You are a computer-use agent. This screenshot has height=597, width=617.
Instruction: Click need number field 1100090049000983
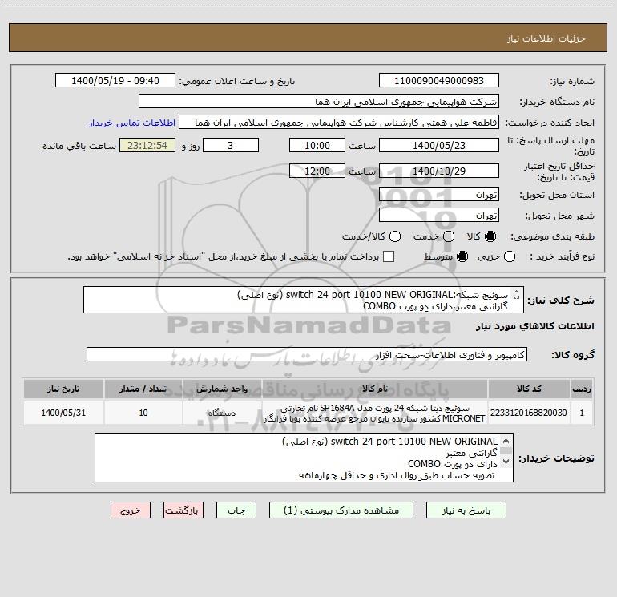[439, 80]
